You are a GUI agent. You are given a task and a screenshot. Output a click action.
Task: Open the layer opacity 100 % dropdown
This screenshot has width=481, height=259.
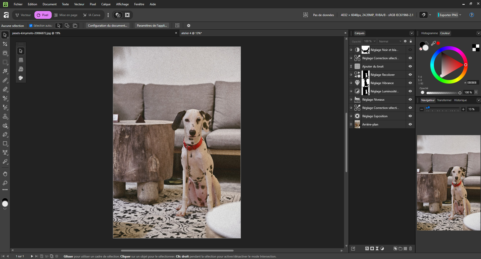(x=370, y=41)
